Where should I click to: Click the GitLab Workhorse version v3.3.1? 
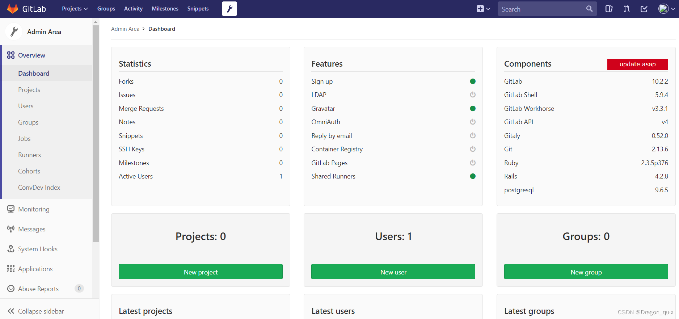660,108
